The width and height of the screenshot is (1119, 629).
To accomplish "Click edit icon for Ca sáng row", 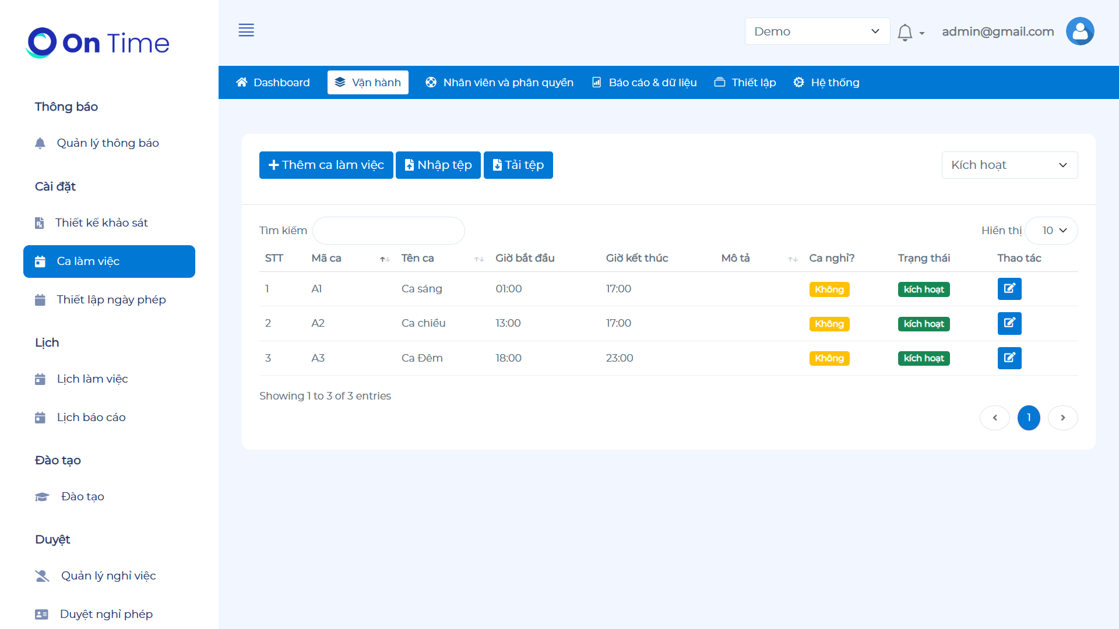I will (x=1009, y=289).
